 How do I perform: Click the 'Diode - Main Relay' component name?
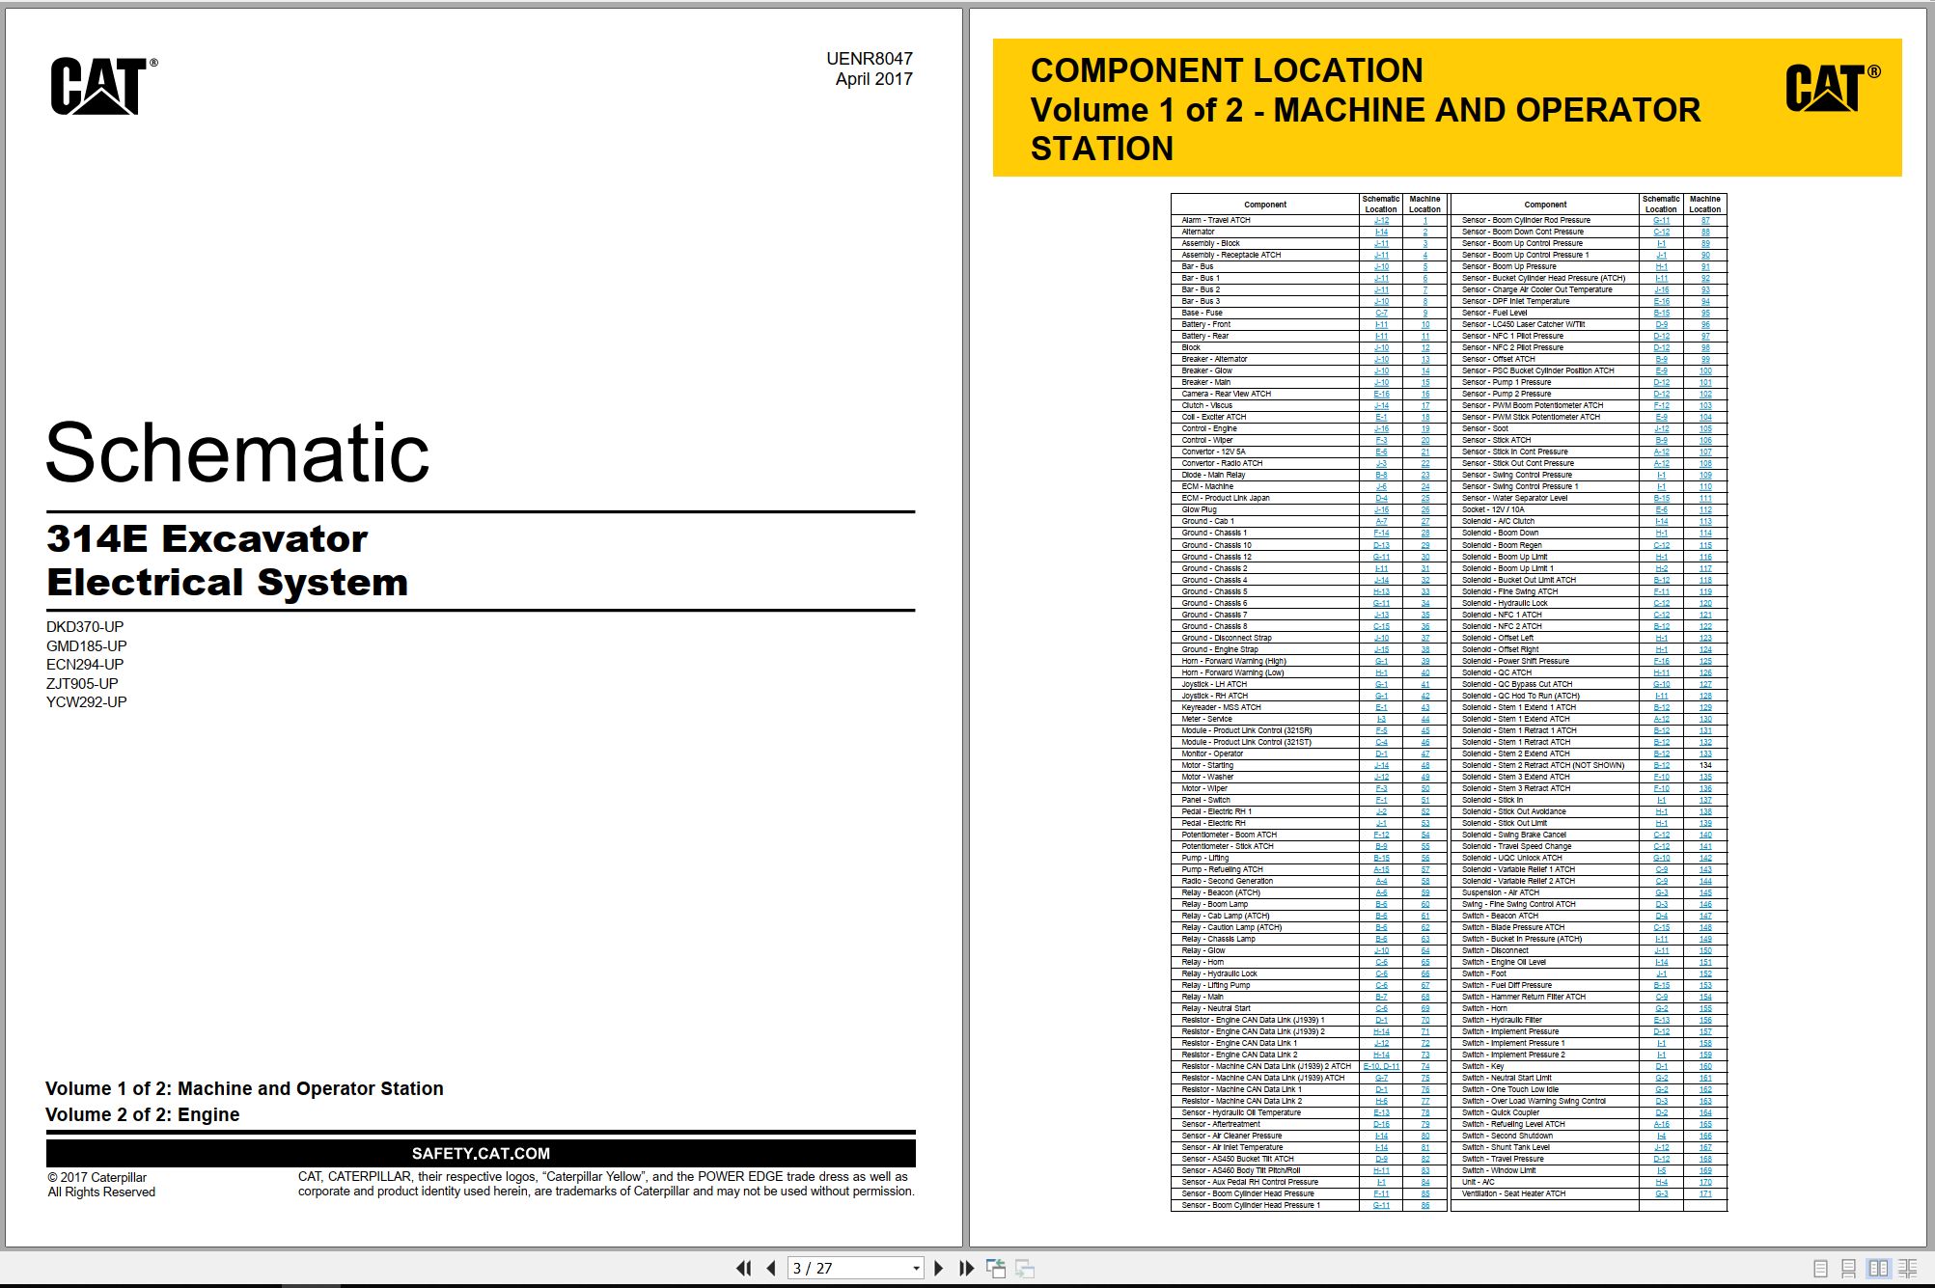pos(1213,476)
